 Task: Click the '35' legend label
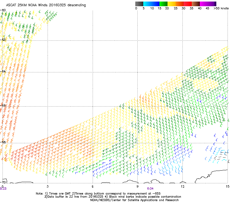point(191,8)
